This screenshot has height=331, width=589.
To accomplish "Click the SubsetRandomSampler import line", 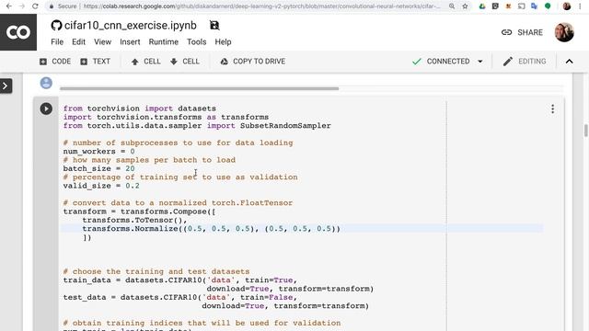I will [197, 126].
